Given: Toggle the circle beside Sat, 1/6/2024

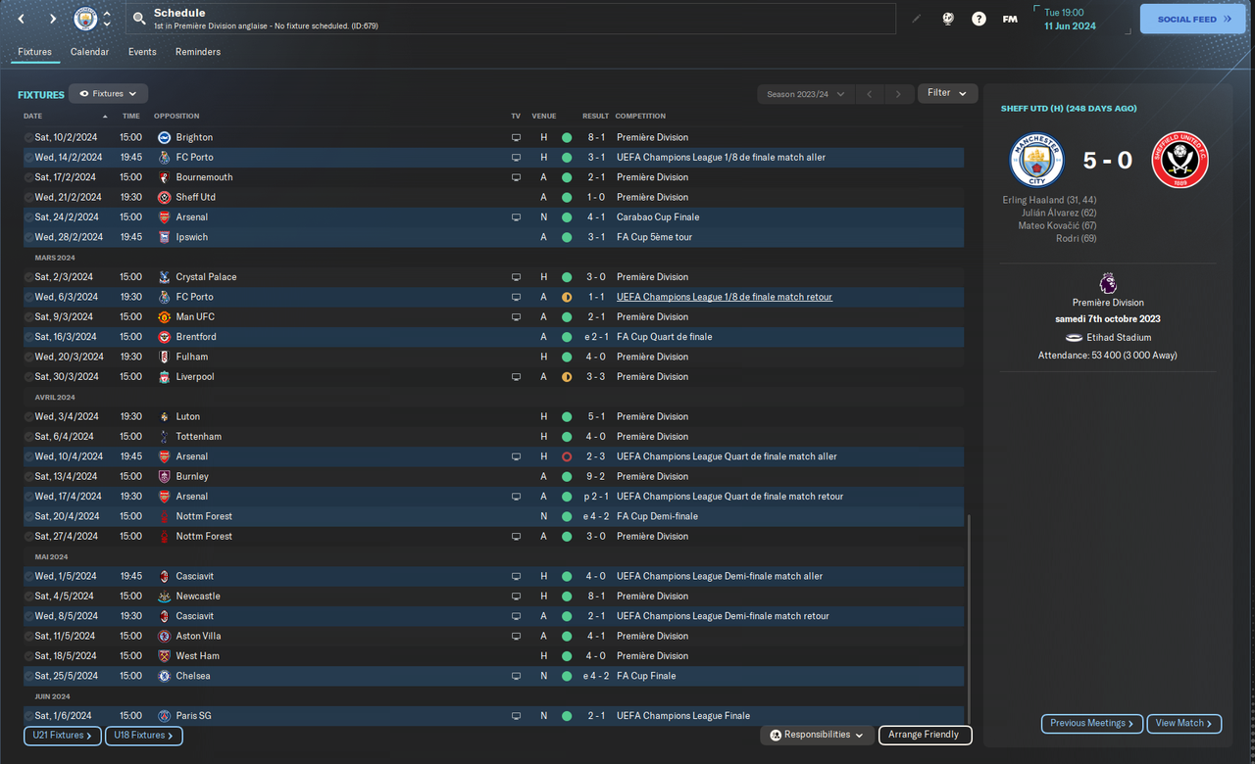Looking at the screenshot, I should click(28, 716).
